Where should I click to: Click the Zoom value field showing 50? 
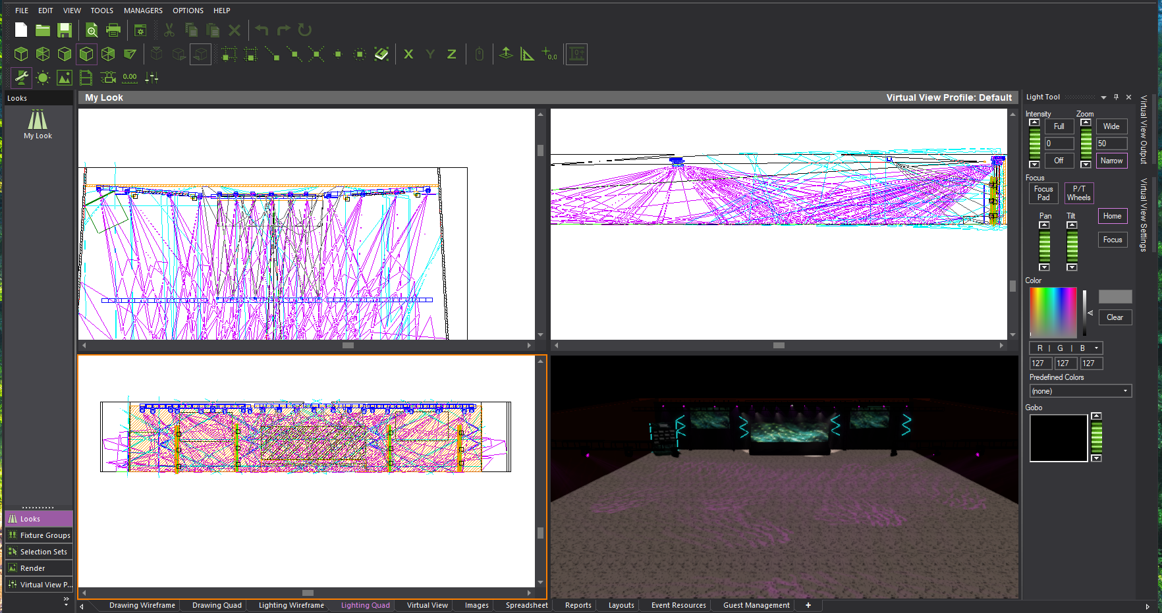tap(1111, 144)
